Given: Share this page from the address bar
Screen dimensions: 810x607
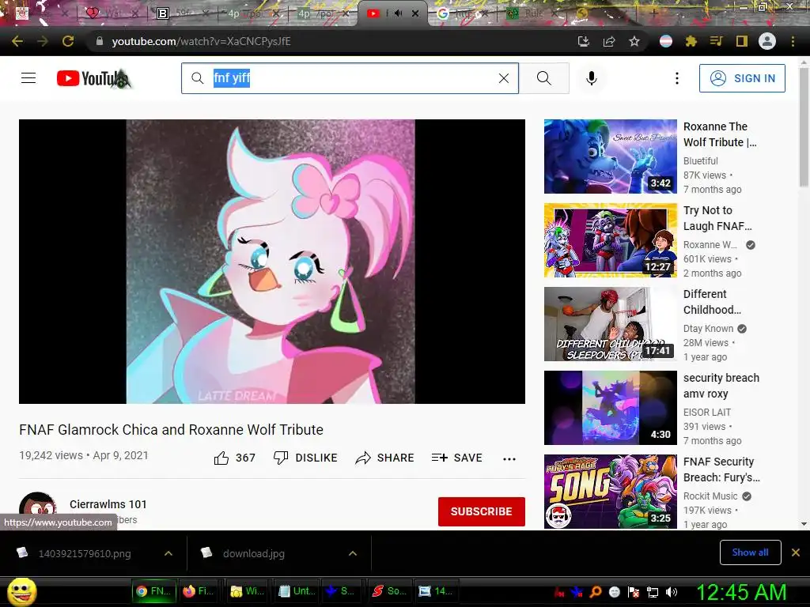Looking at the screenshot, I should (x=609, y=41).
